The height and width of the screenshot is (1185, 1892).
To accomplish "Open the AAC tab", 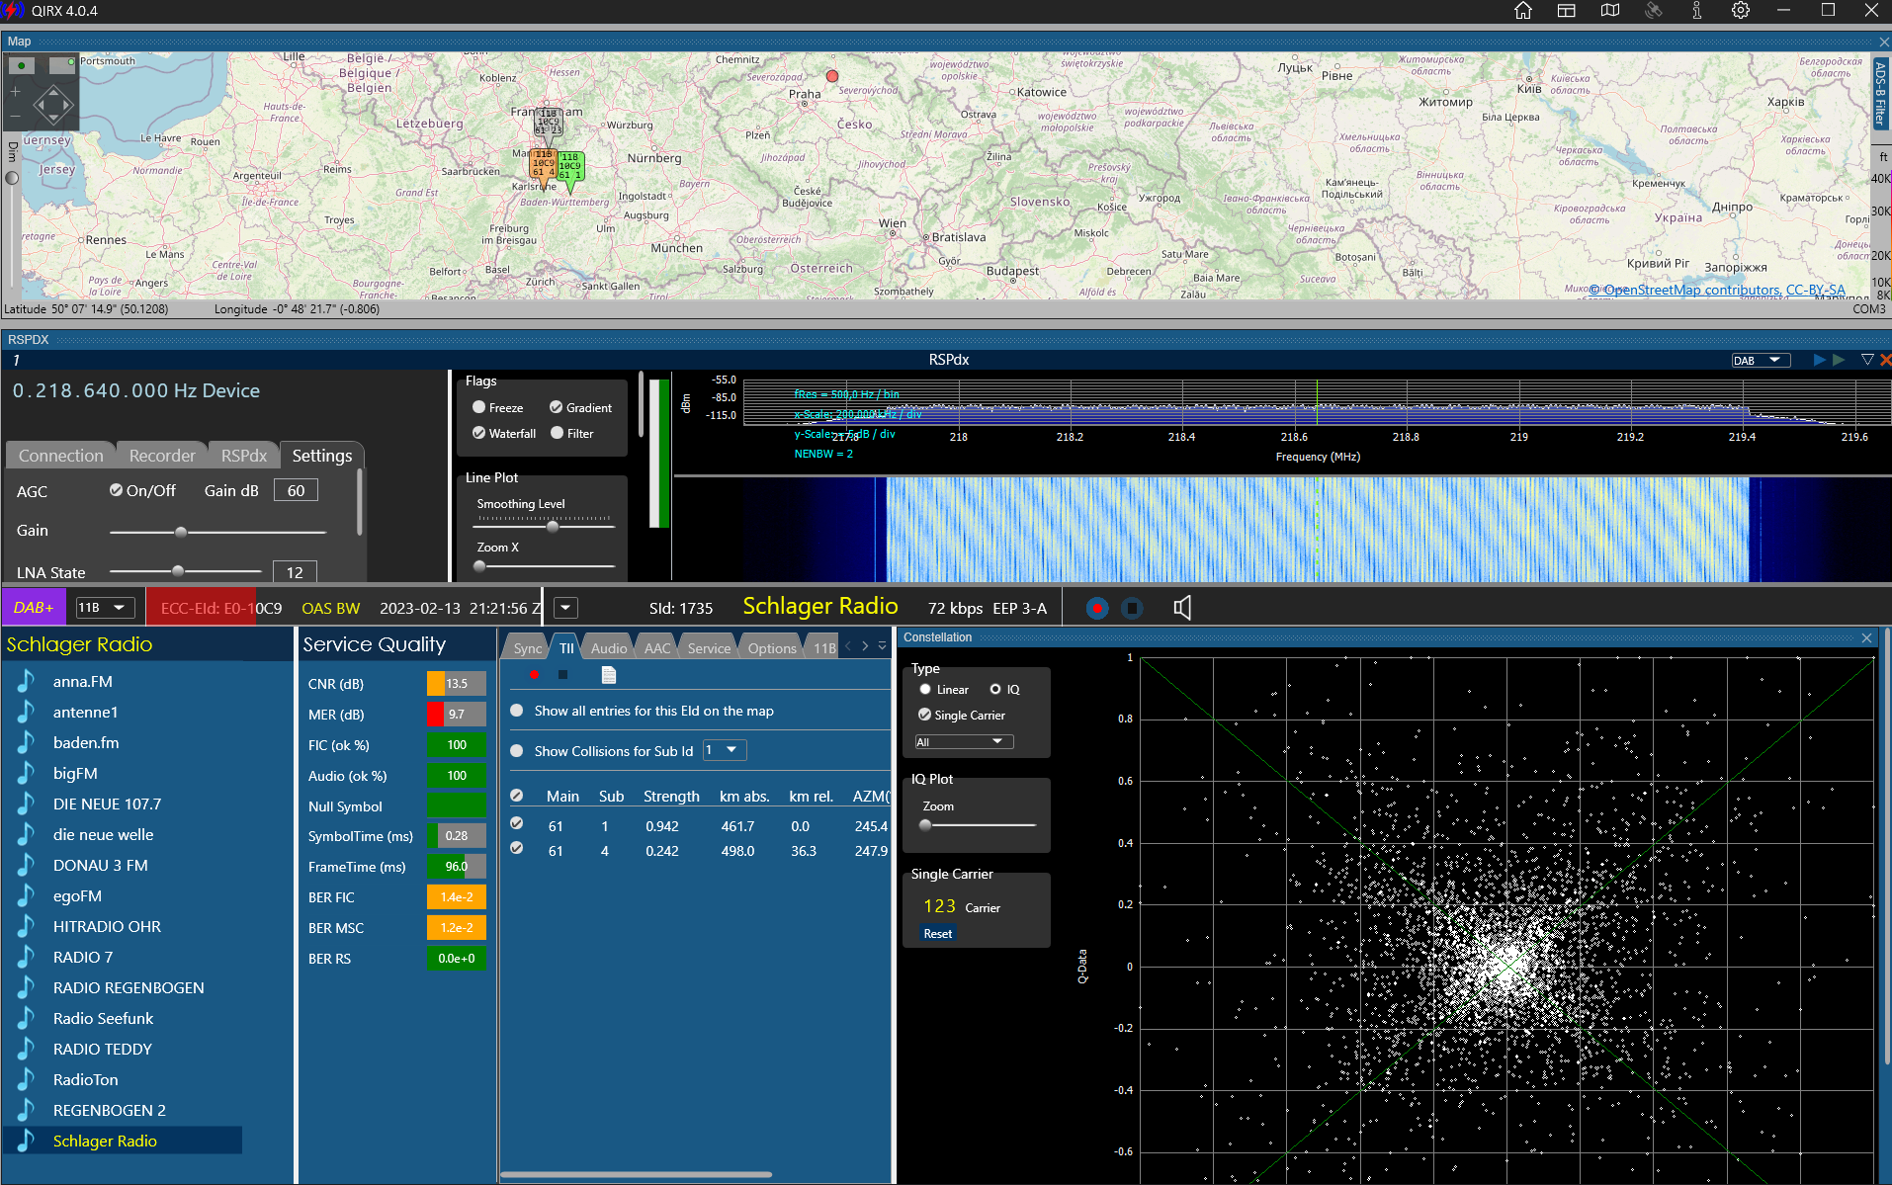I will (x=657, y=648).
